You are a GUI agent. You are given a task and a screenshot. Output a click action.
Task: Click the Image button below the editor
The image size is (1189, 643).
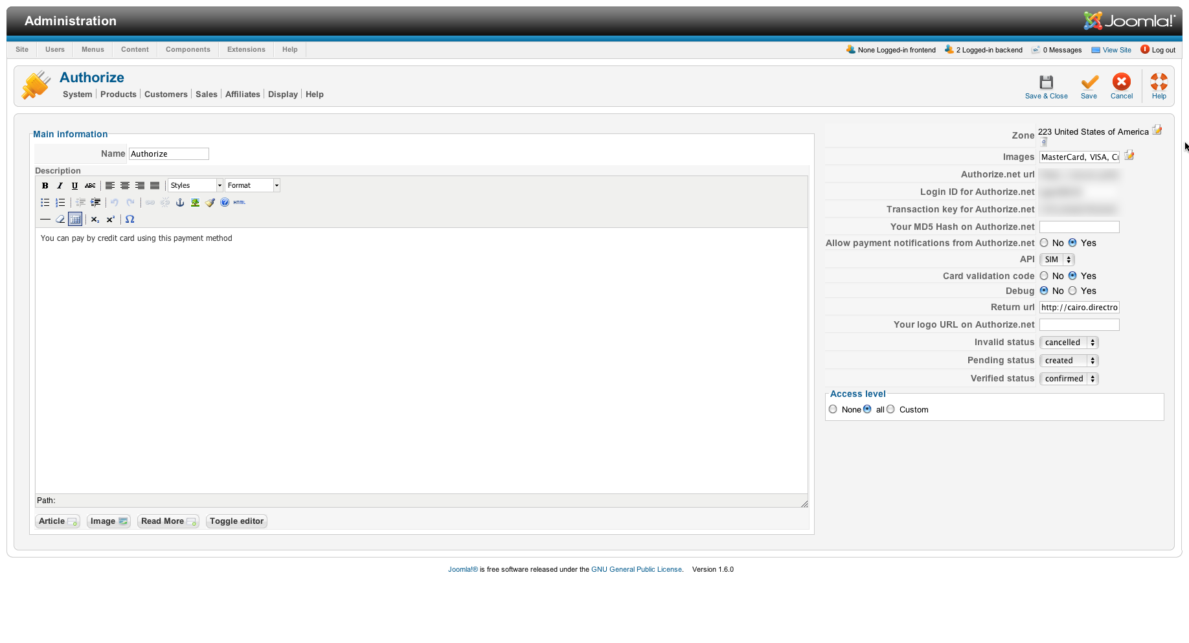pos(109,521)
